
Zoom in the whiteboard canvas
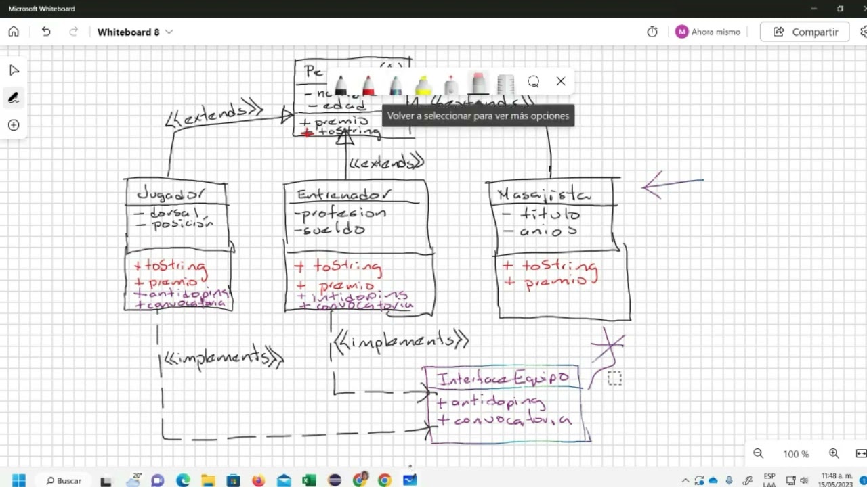pyautogui.click(x=834, y=454)
